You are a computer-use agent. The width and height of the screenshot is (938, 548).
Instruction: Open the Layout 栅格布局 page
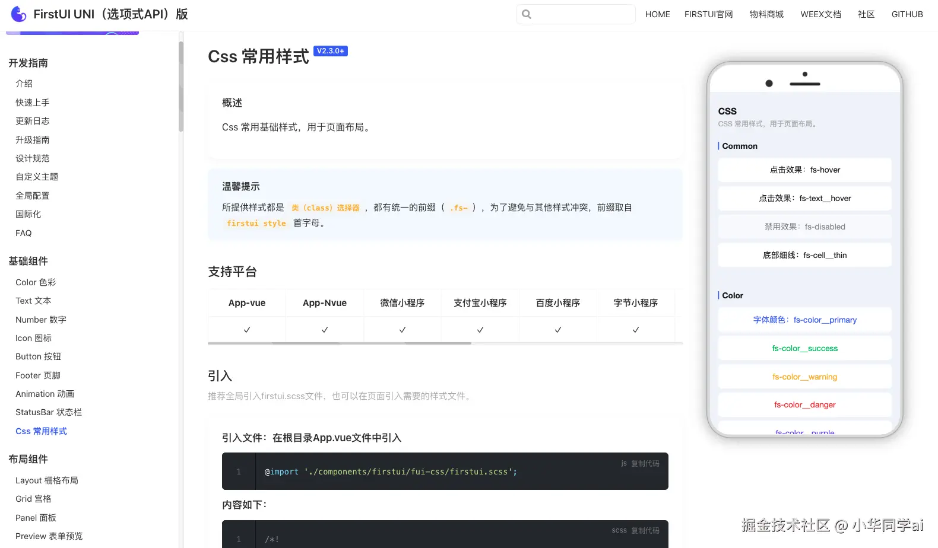tap(47, 480)
